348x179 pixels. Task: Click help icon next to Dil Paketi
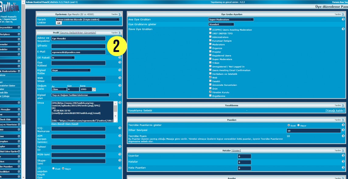[120, 58]
